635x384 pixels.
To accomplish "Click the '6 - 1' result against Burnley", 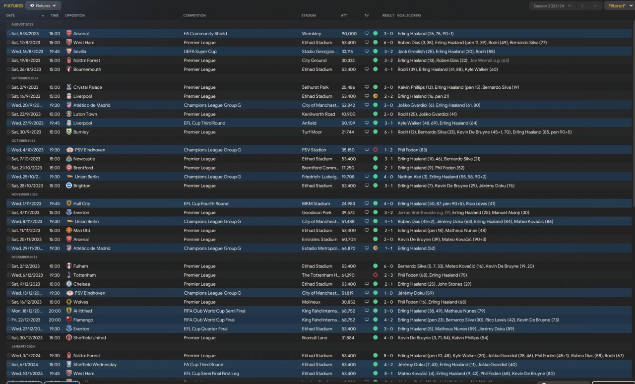I will [388, 132].
